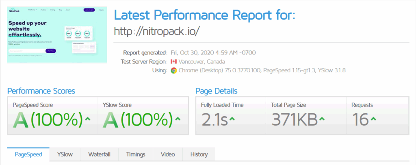The width and height of the screenshot is (416, 165).
Task: Click the Fully Loaded Time 2.1s value
Action: (214, 119)
